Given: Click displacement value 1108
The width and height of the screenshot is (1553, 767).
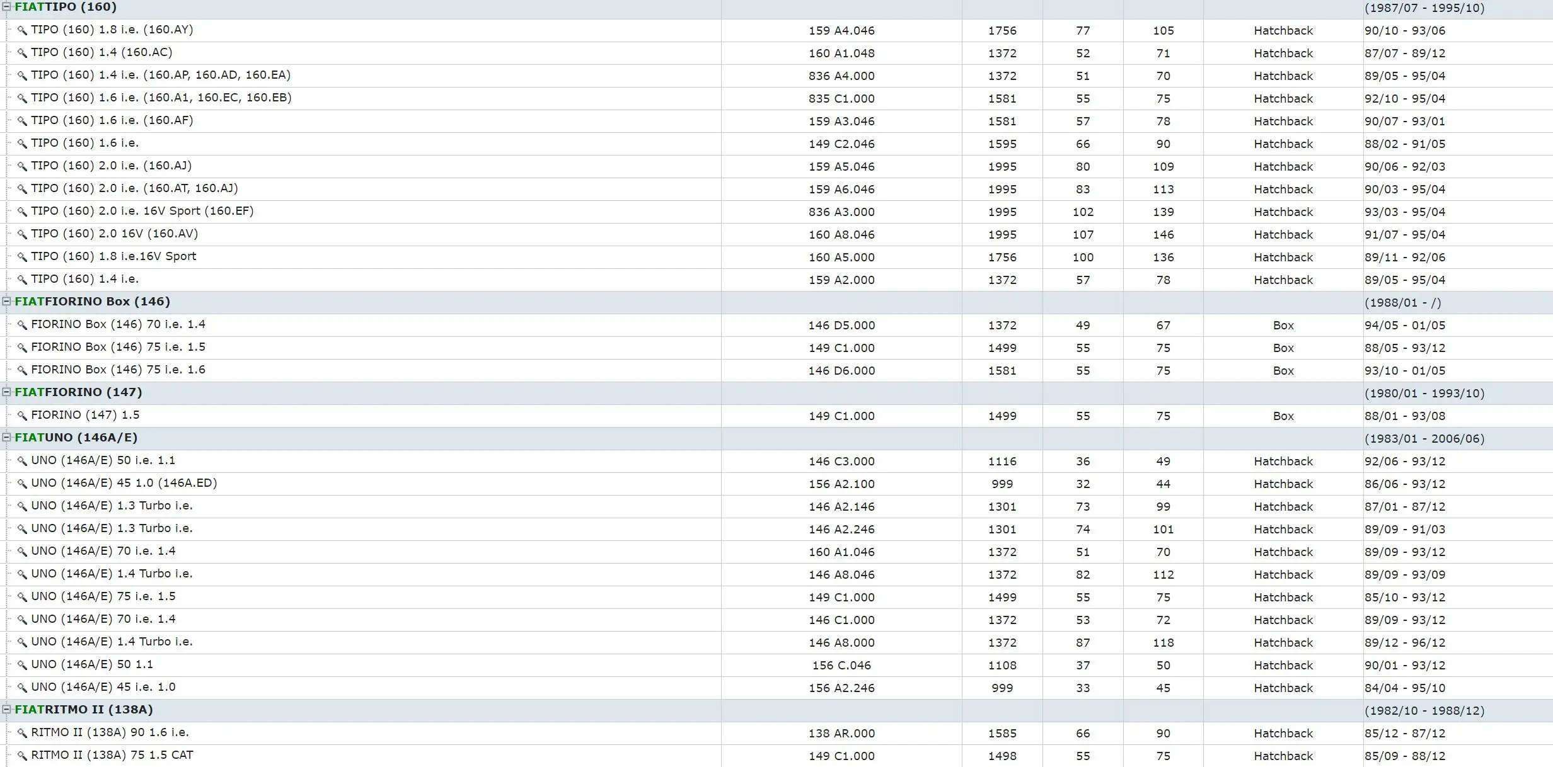Looking at the screenshot, I should tap(1002, 666).
